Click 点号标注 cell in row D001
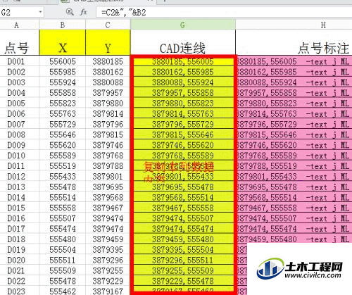The height and width of the screenshot is (295, 352). pos(294,61)
